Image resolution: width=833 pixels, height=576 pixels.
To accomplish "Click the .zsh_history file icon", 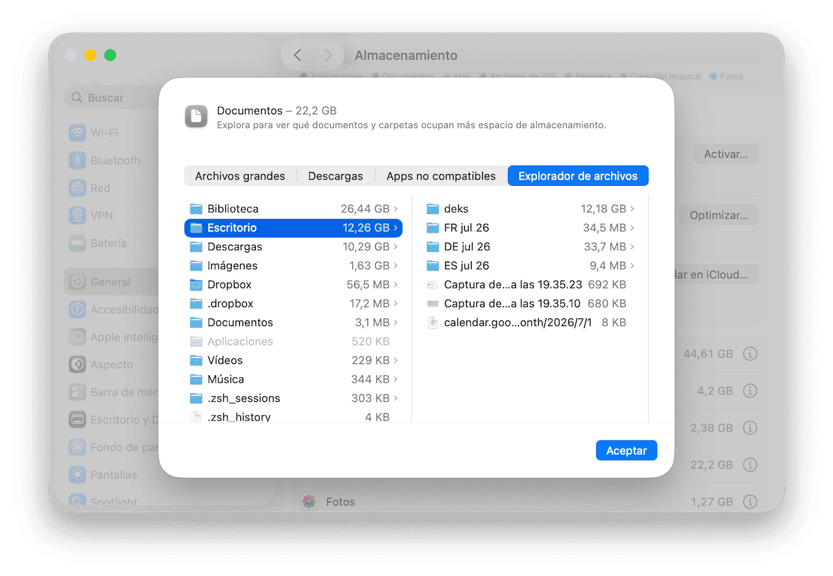I will (x=196, y=417).
